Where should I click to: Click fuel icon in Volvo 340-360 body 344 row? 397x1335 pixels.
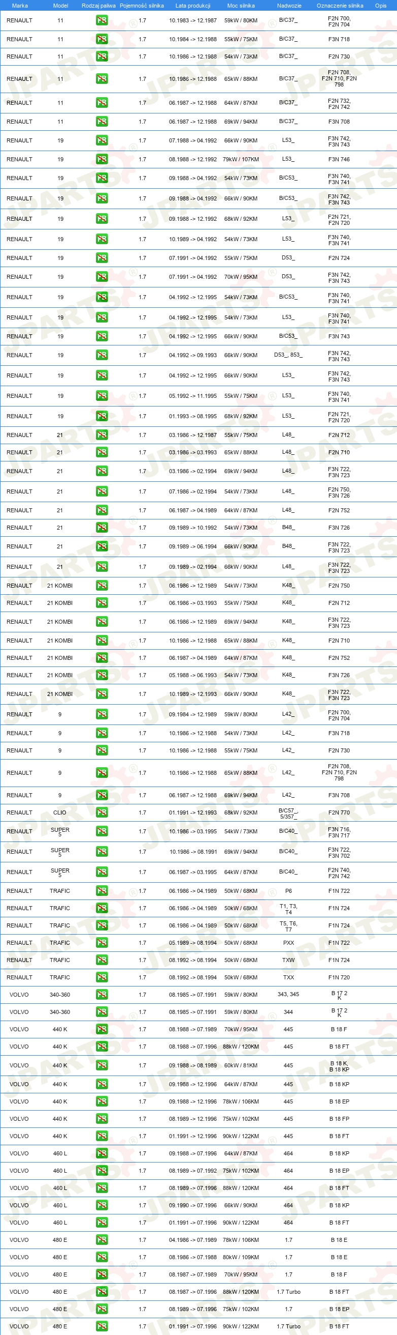tap(102, 1011)
